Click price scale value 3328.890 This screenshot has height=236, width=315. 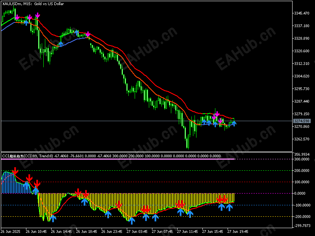(x=302, y=38)
